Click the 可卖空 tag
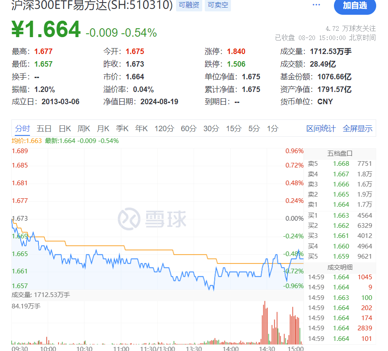This screenshot has width=388, height=351. (217, 5)
